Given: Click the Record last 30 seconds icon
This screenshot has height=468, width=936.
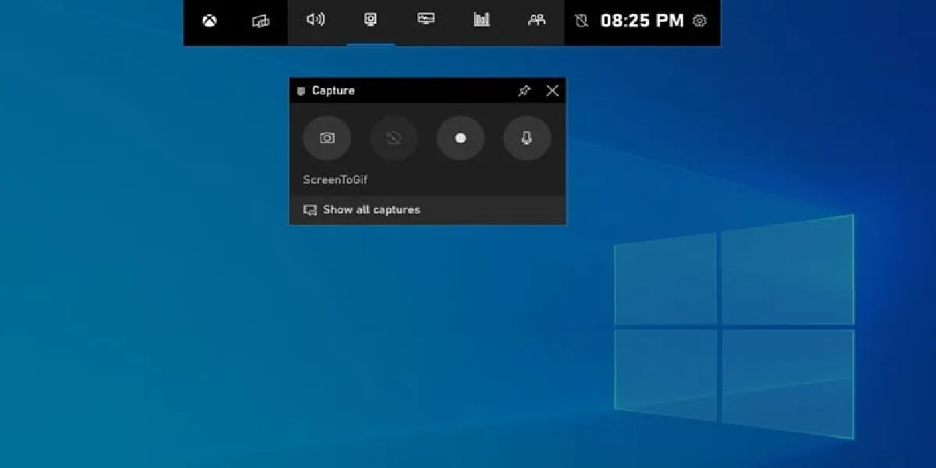Looking at the screenshot, I should coord(393,138).
